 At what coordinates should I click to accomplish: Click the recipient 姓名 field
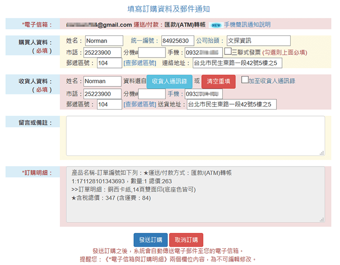tap(102, 82)
